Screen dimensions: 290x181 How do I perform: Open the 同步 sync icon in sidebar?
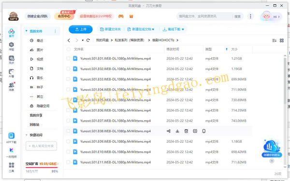point(11,60)
